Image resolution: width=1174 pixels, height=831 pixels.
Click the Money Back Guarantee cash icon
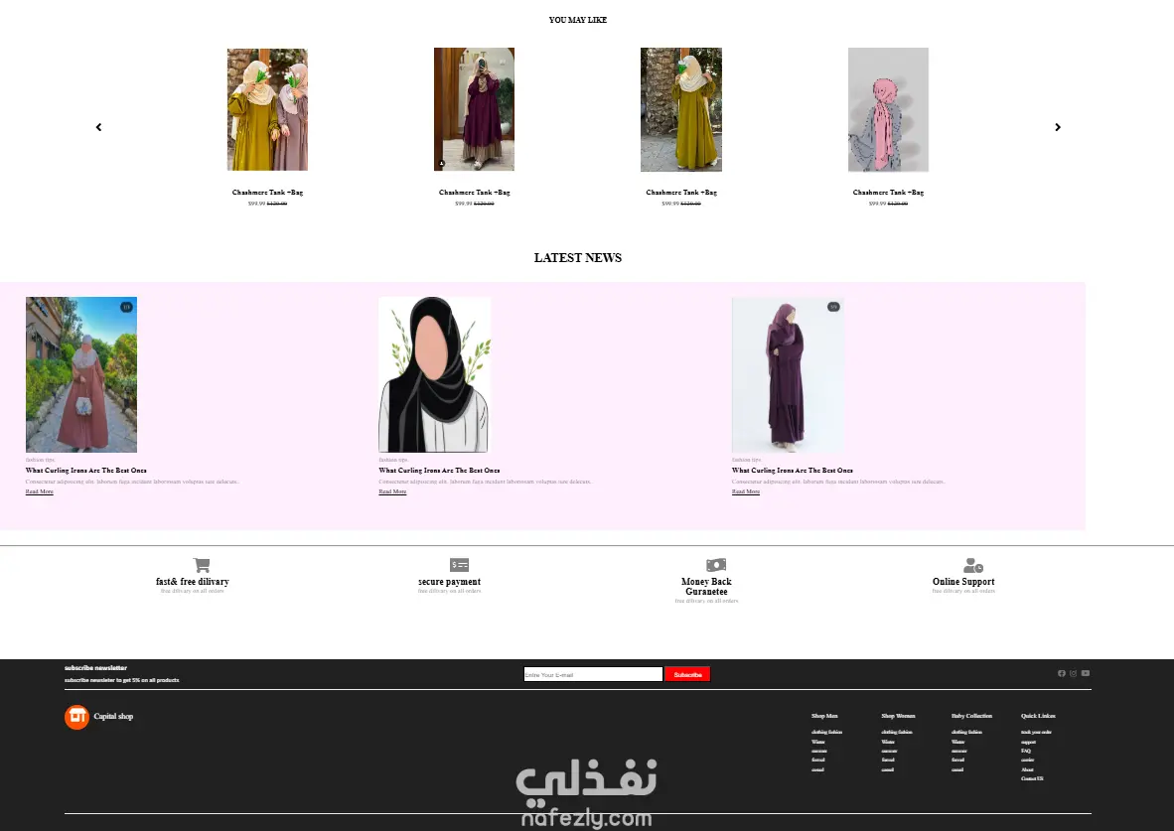(x=716, y=565)
